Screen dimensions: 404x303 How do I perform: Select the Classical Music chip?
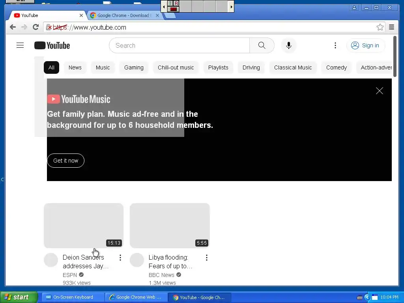tap(293, 67)
